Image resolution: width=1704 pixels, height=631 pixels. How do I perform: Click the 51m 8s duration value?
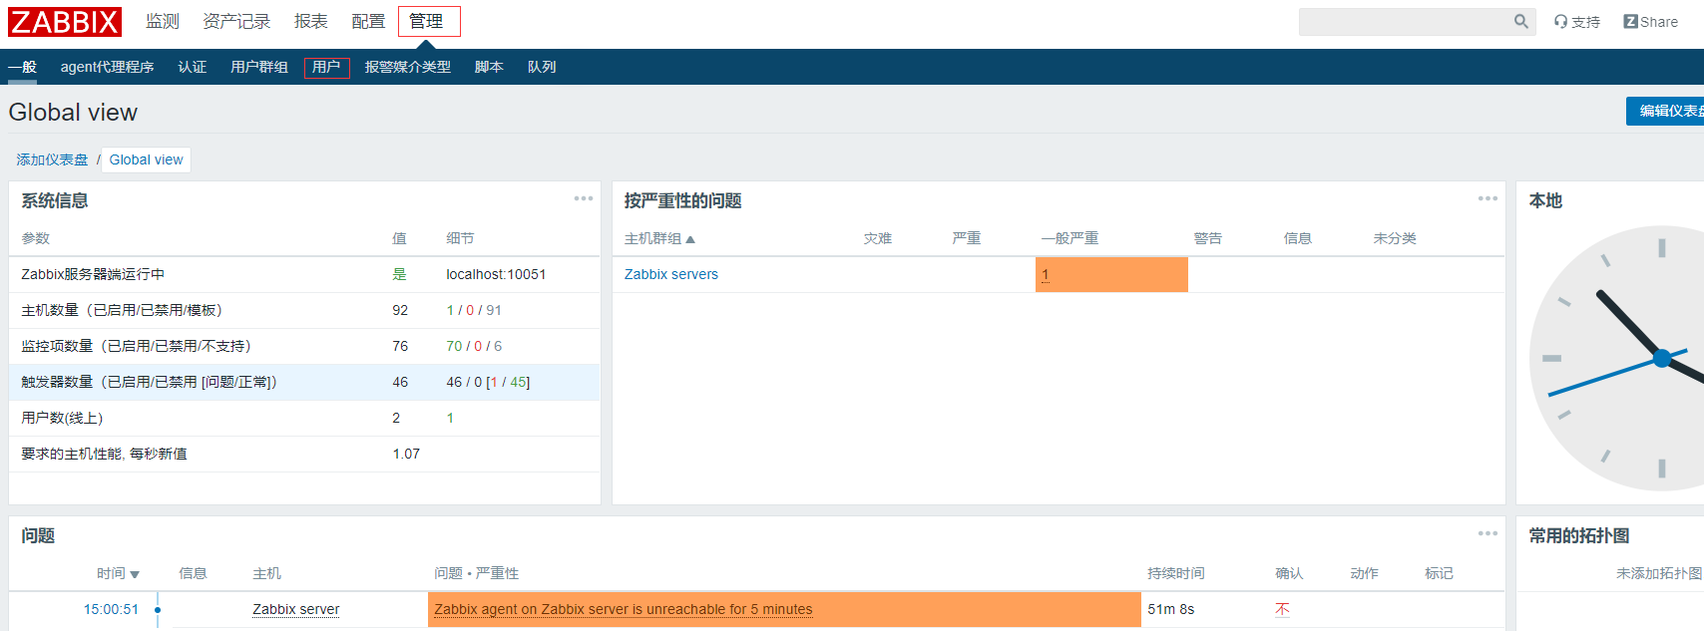(x=1170, y=609)
